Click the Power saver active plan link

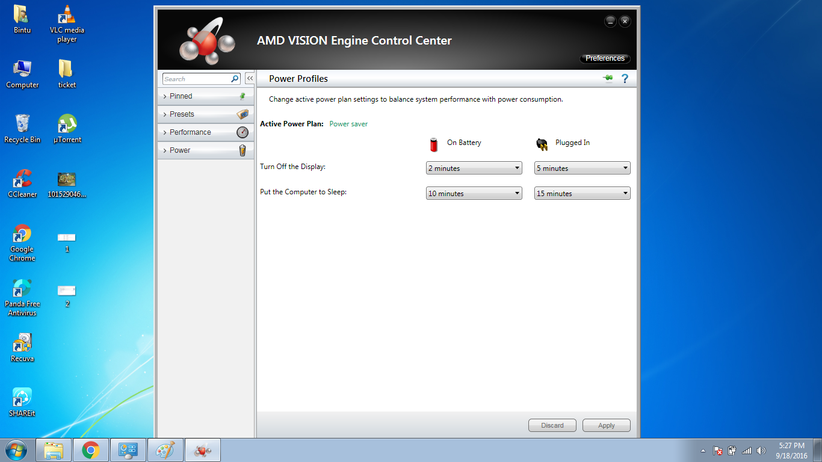point(348,124)
